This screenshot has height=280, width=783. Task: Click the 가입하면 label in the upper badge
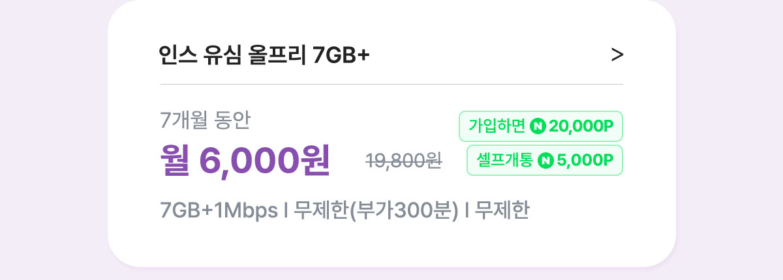497,126
